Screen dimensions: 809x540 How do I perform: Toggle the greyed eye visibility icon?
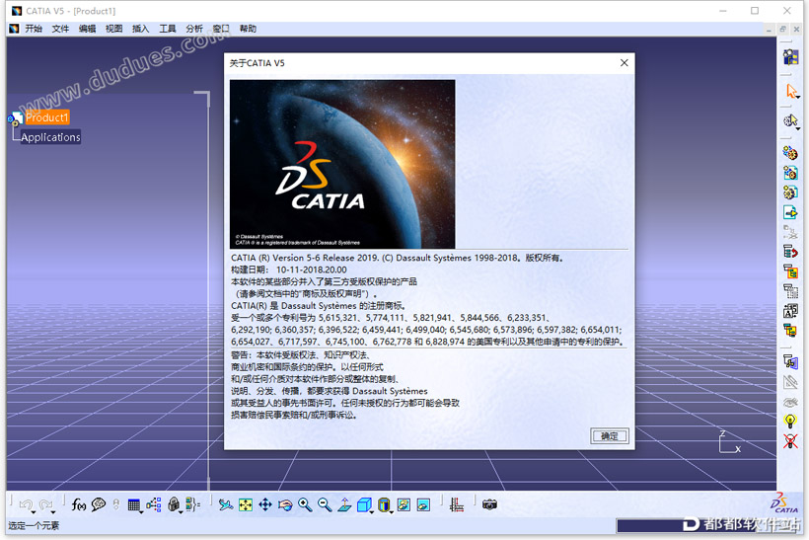coord(790,402)
